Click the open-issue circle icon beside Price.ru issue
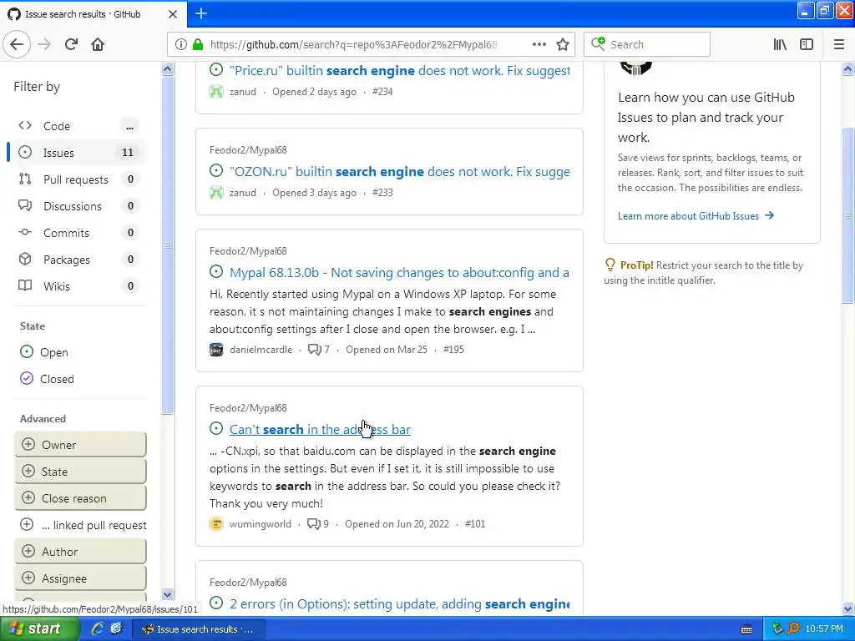The height and width of the screenshot is (641, 855). 216,70
